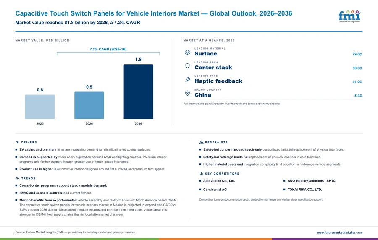Viewport: 378px width, 240px height.
Task: Click competitor 'Continental AG'
Action: pyautogui.click(x=215, y=190)
